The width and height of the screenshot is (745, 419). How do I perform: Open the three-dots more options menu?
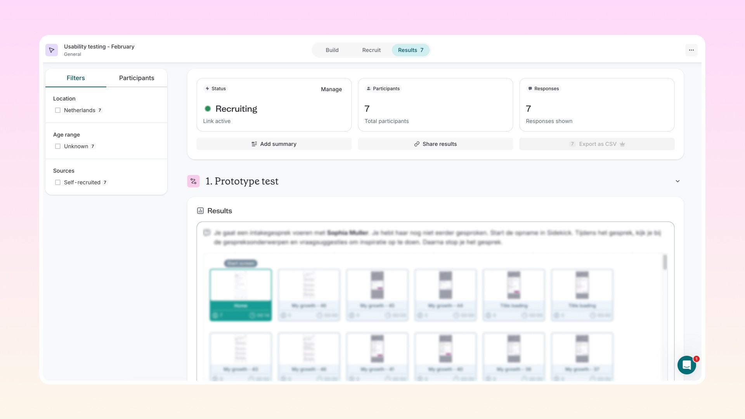[x=691, y=50]
